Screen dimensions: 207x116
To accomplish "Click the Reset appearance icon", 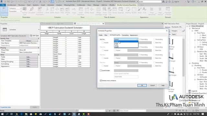I will 139,10.
